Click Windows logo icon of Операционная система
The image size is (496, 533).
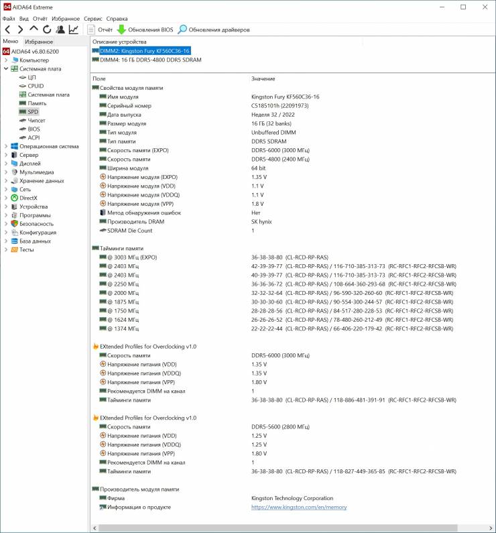tap(14, 146)
